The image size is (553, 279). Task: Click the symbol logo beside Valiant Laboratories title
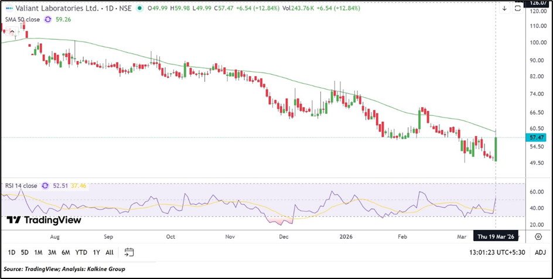9,8
